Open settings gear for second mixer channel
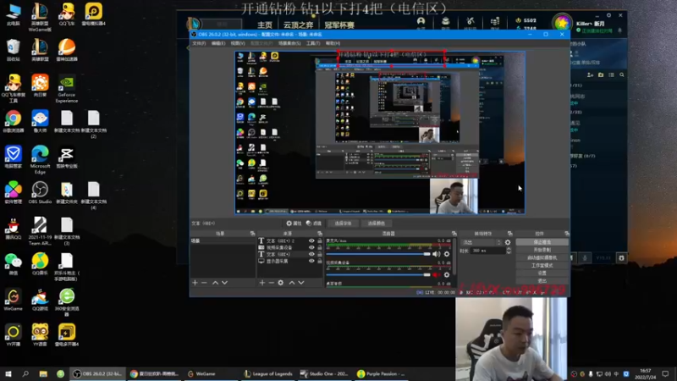 pos(447,274)
